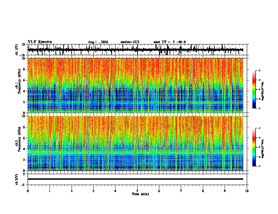Click the time axis tick label '4'
This screenshot has height=214, width=278.
pyautogui.click(x=115, y=191)
